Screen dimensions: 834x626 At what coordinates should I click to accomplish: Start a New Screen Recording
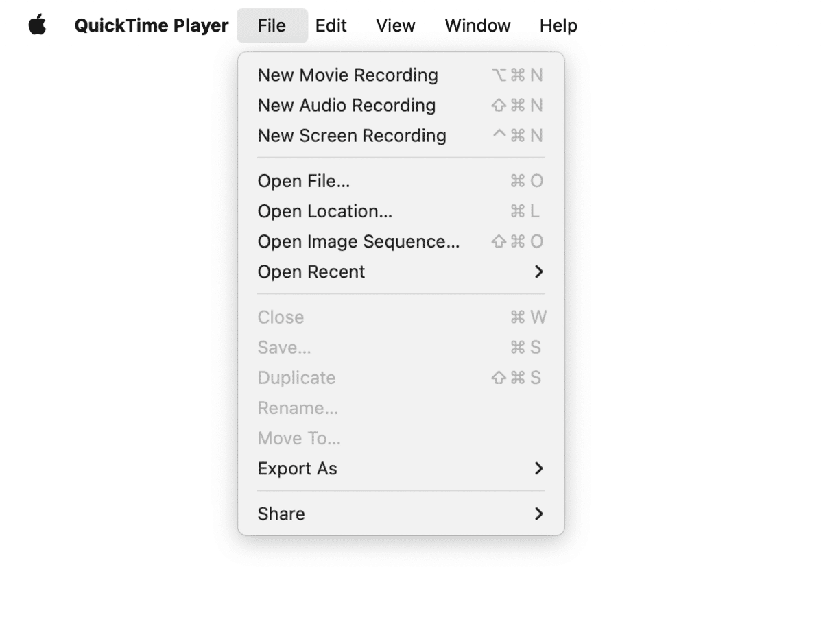[x=352, y=136]
